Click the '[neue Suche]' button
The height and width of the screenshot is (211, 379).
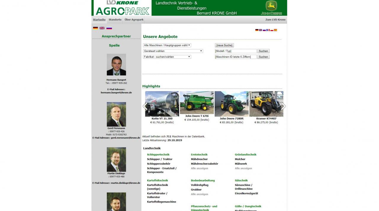pos(224,45)
